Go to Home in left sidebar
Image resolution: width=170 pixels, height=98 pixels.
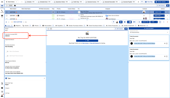tap(2, 6)
